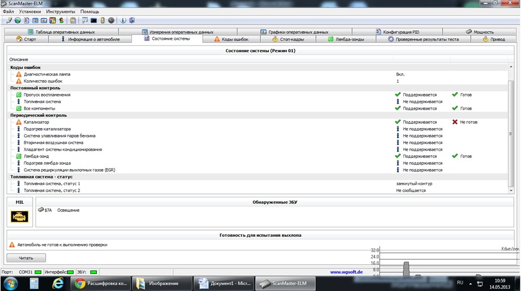523x291 pixels.
Task: Click the globe icon in the toolbar
Action: pos(18,21)
